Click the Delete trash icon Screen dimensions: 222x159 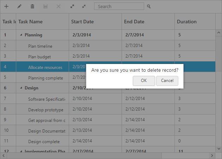[x=32, y=6]
